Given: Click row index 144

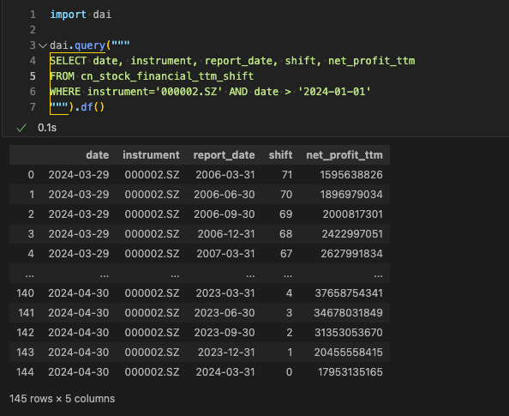Looking at the screenshot, I should [x=26, y=372].
